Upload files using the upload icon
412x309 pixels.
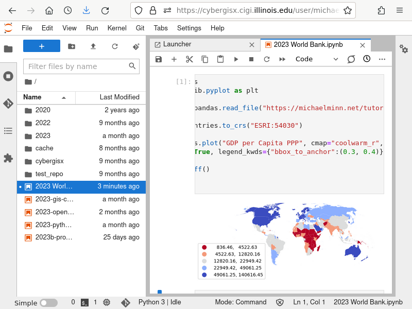click(93, 46)
